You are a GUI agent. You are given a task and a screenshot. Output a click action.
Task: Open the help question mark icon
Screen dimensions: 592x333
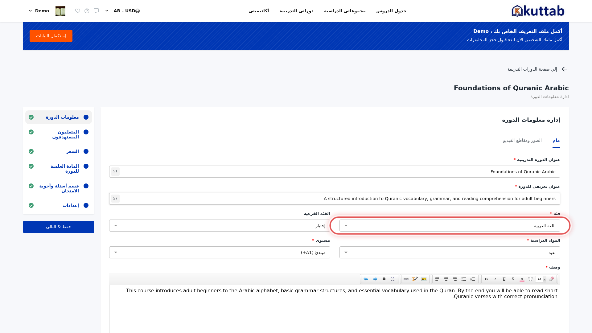[87, 11]
